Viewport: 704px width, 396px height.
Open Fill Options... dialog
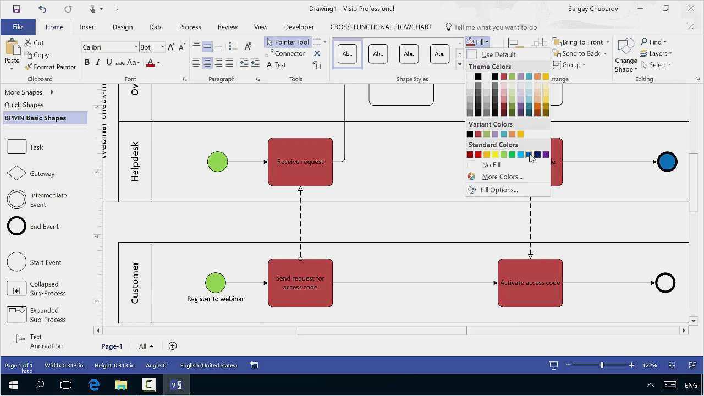[499, 190]
